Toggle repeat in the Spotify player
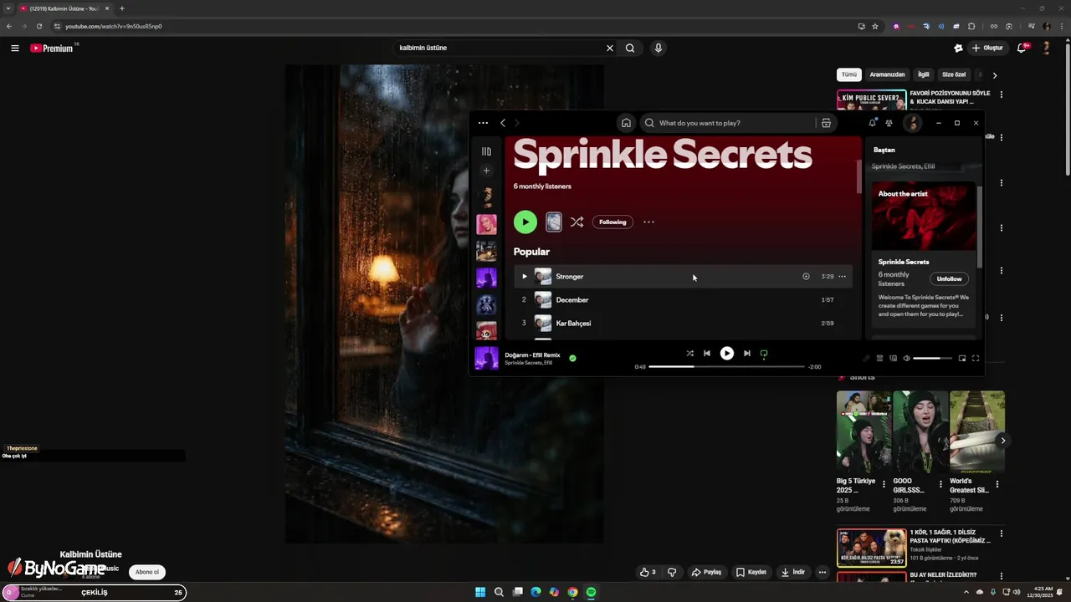This screenshot has width=1071, height=602. click(764, 354)
